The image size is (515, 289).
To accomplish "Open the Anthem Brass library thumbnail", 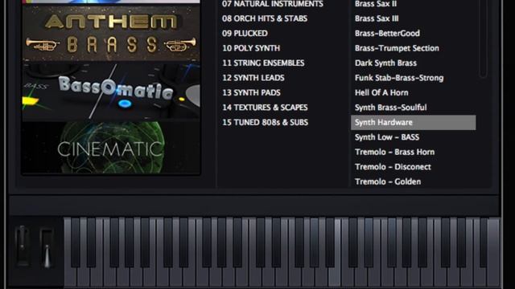I will [x=111, y=33].
